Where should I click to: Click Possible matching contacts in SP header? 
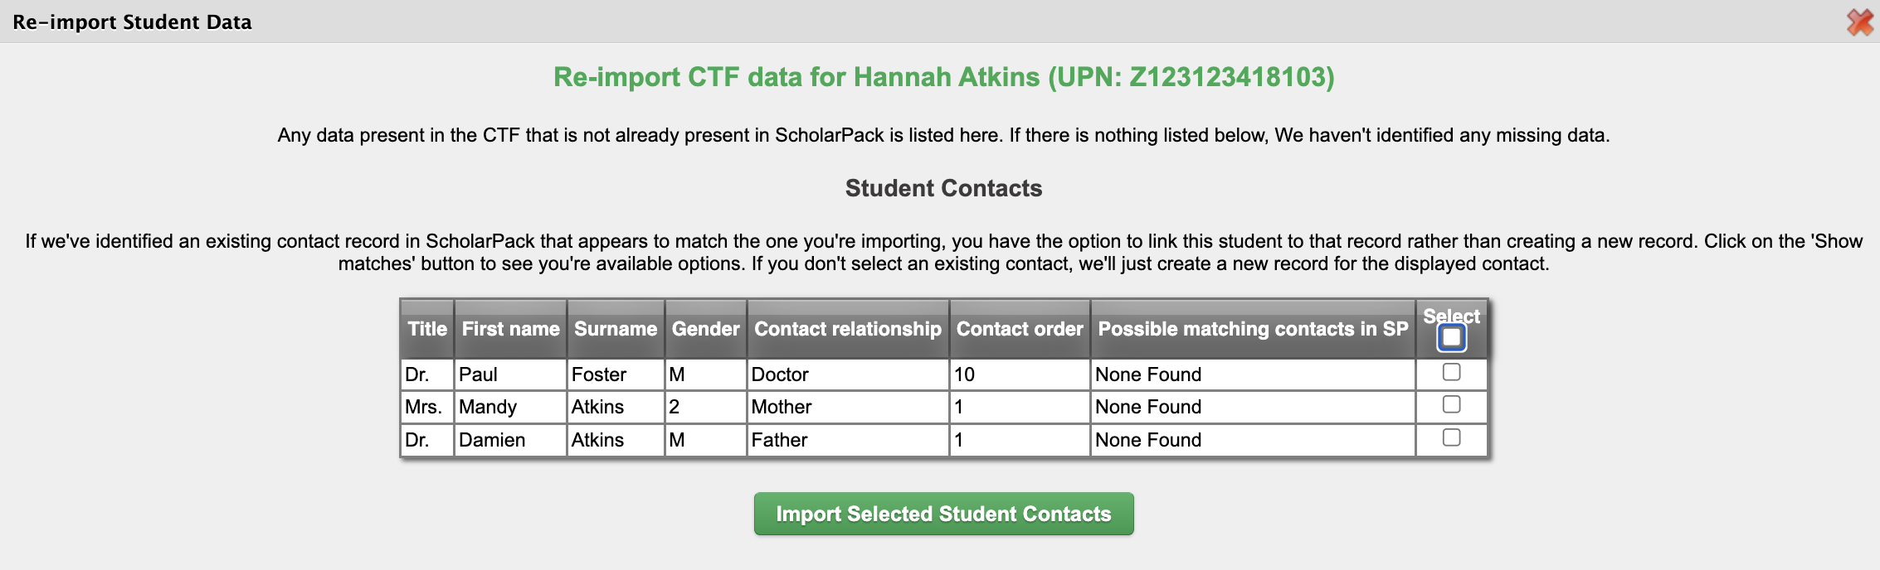(1253, 329)
